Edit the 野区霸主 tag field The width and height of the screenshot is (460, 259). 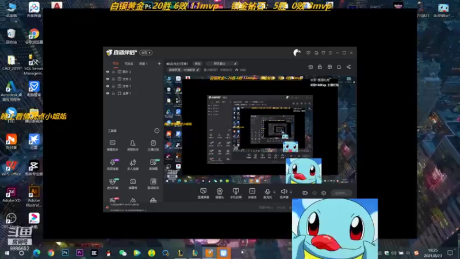click(222, 63)
